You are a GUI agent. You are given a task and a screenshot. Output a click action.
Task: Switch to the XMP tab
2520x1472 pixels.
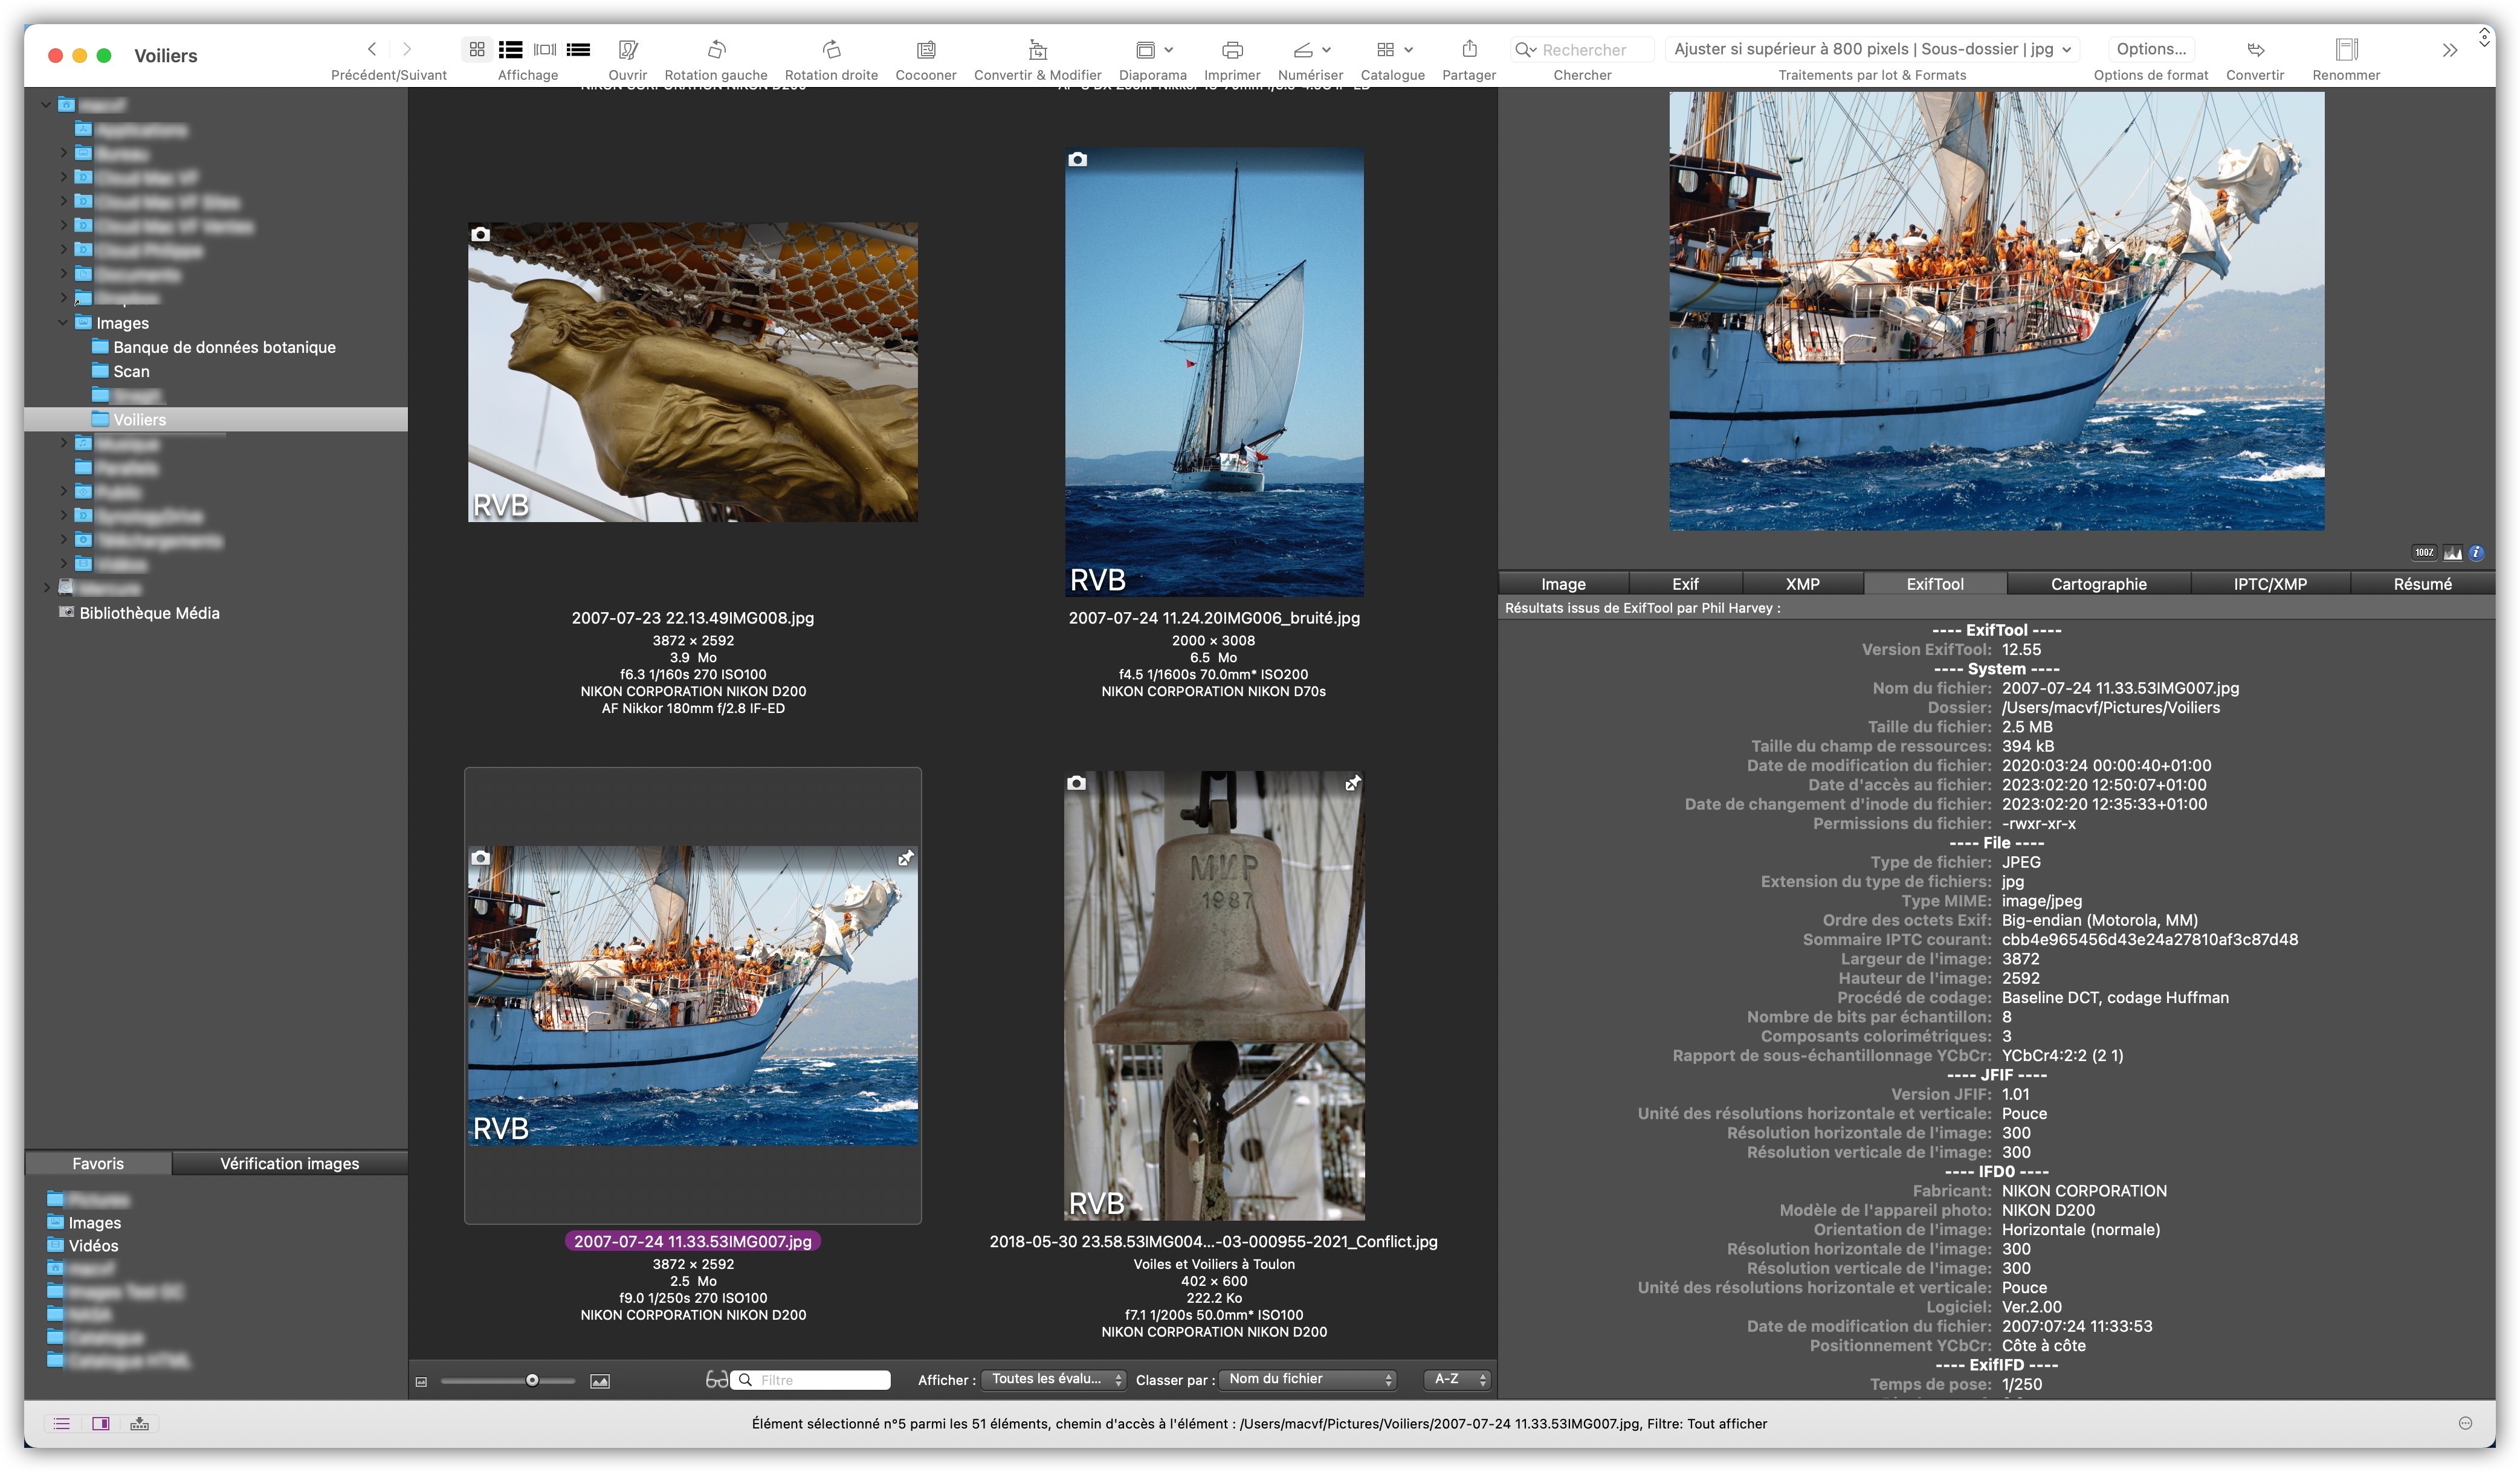tap(1802, 584)
